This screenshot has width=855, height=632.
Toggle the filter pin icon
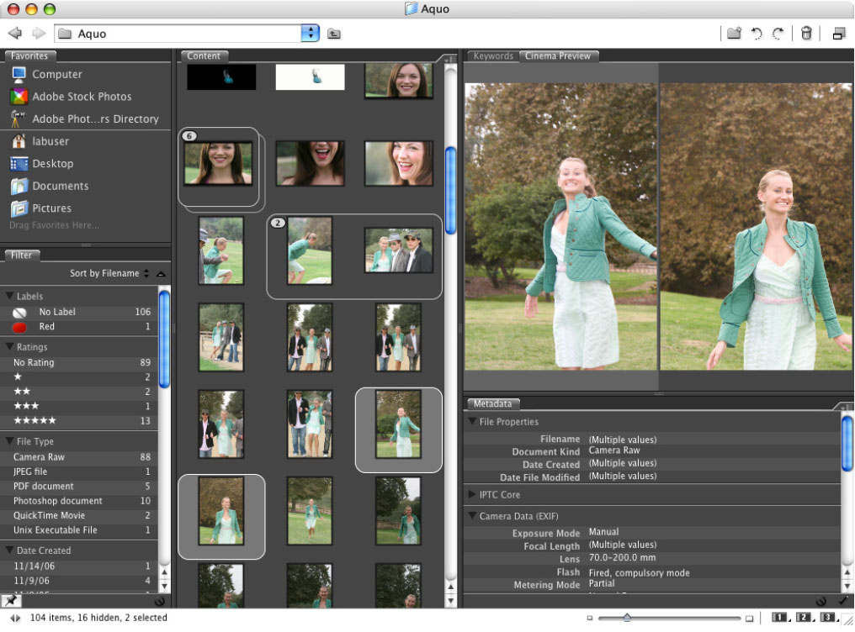point(11,600)
